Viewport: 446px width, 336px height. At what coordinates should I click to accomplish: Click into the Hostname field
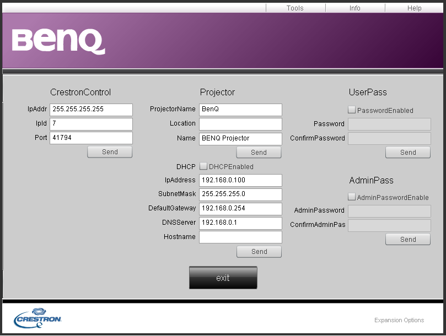(240, 237)
